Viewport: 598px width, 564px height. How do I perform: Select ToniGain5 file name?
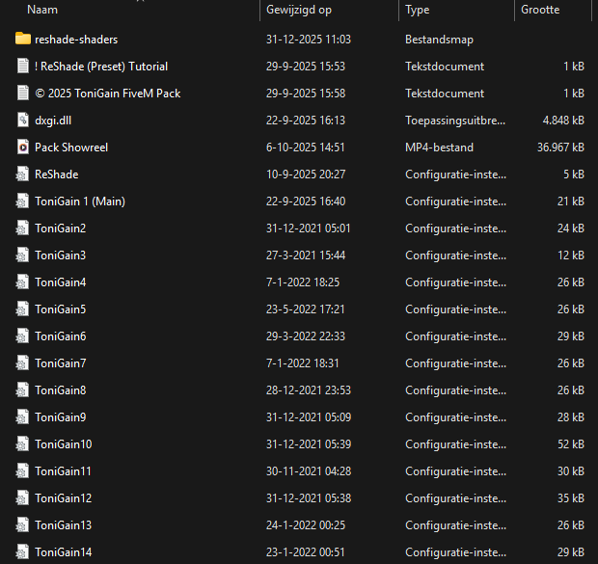click(x=60, y=309)
